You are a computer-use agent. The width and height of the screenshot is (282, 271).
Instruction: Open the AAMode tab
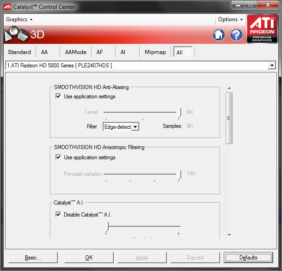pos(76,52)
